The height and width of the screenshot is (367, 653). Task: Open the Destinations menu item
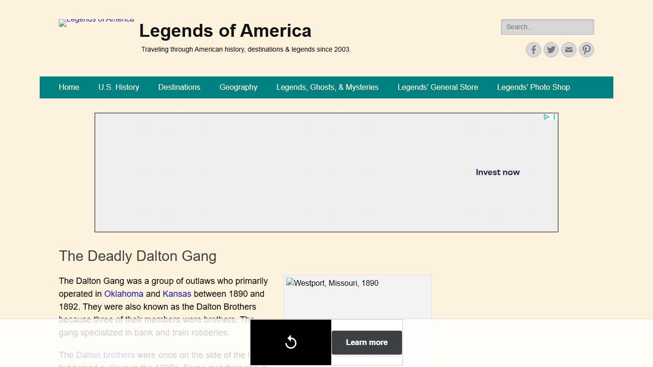[x=179, y=87]
